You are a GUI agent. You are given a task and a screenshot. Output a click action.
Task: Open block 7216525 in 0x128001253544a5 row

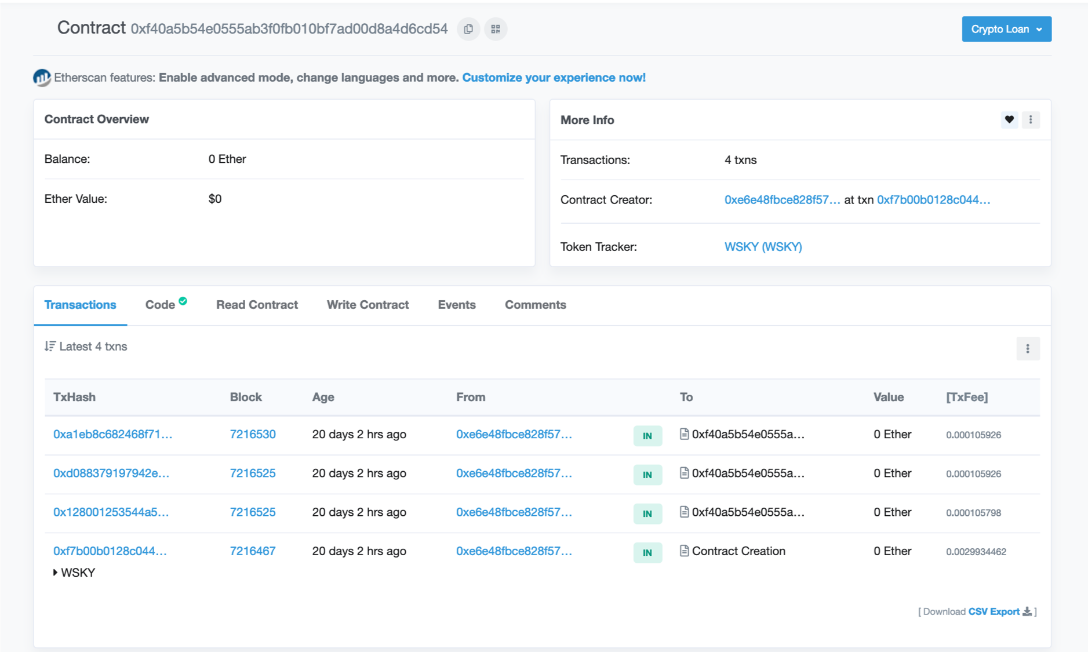click(x=253, y=512)
